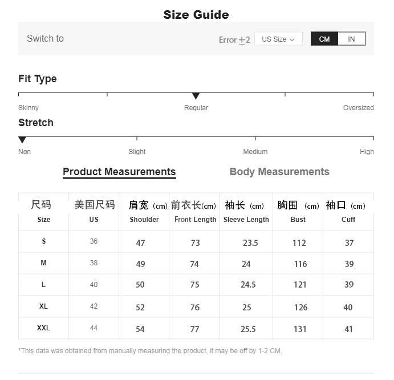
Task: Switch units to IN
Action: 351,39
